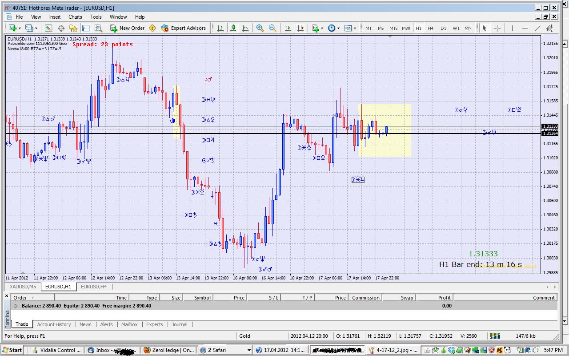Open the Alerts terminal tab

[106, 324]
